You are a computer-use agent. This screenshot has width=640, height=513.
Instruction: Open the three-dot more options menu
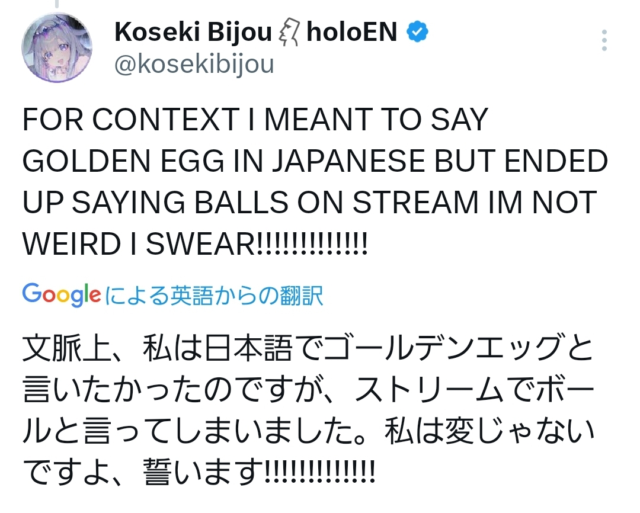(604, 40)
